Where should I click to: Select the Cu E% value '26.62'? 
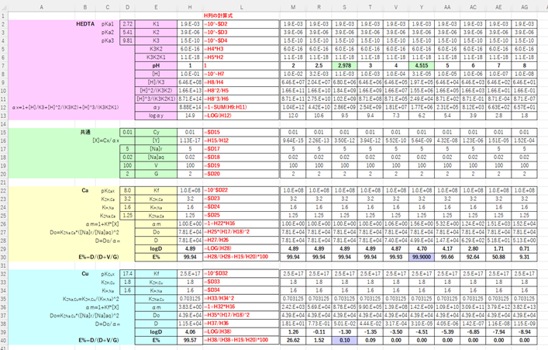[x=293, y=340]
